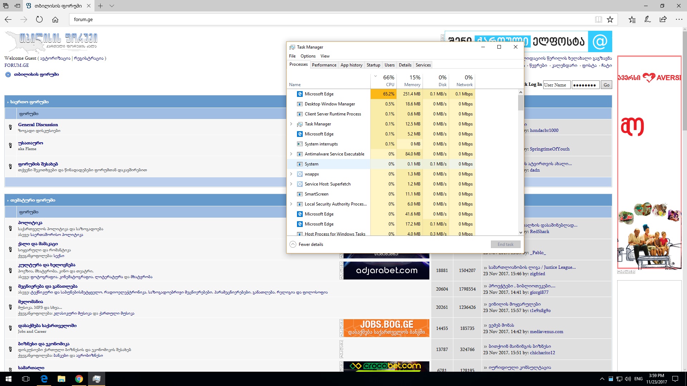Click the ENG language indicator in tray

(x=638, y=379)
